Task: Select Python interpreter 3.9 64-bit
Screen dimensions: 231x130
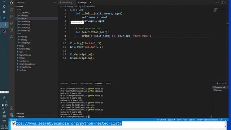Action: (x=207, y=120)
